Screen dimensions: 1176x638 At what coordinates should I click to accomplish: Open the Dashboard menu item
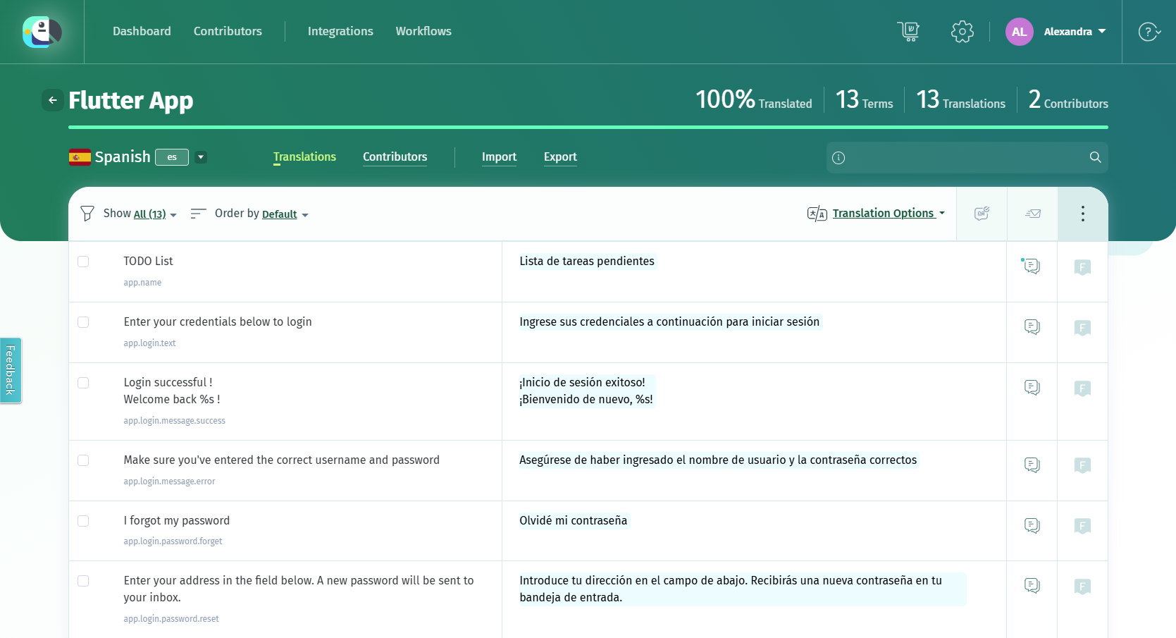click(x=142, y=32)
